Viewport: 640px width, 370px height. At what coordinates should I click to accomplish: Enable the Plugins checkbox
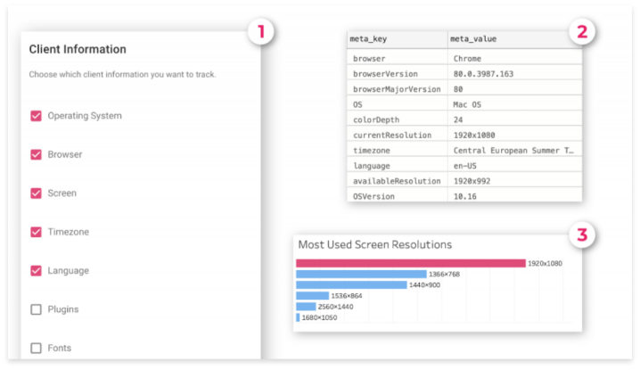pyautogui.click(x=37, y=309)
